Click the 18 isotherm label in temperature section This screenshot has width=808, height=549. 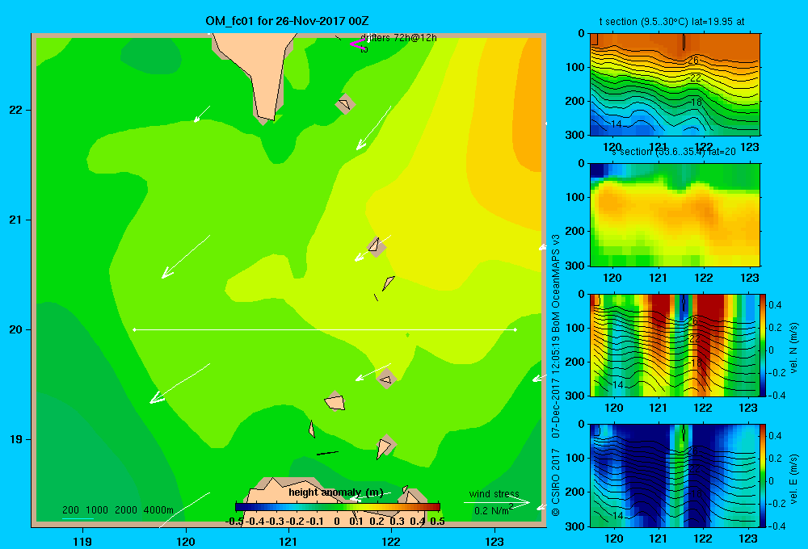click(x=696, y=102)
